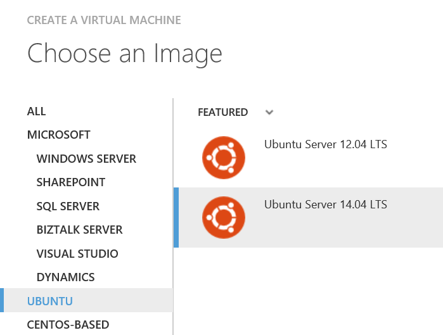Select the CENTOS-BASED category

68,325
